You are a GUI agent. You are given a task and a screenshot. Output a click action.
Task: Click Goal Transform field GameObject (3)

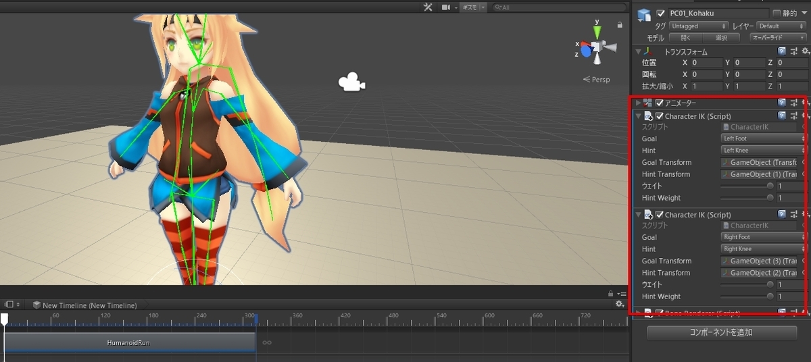[760, 261]
